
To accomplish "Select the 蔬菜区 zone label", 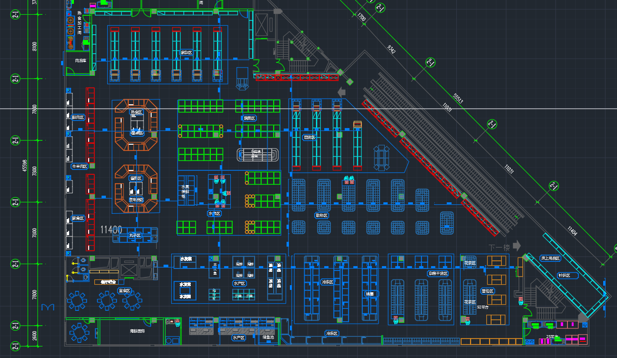I will [x=249, y=118].
